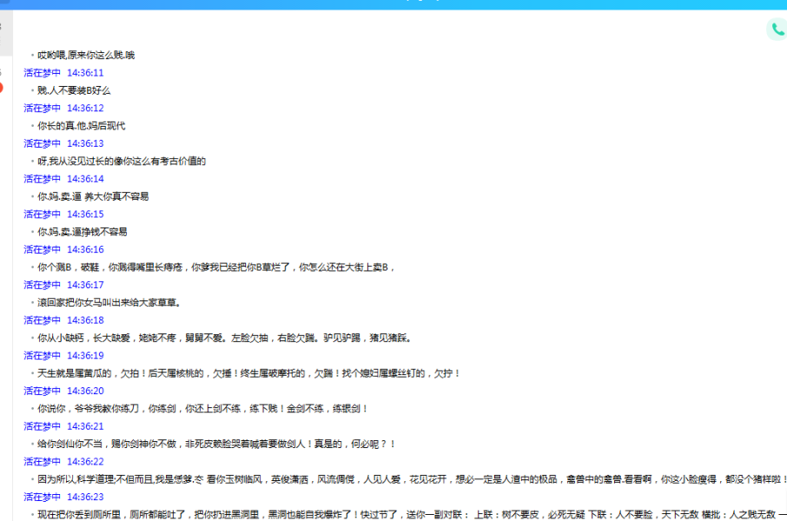Click the 14:36:17 timestamp
The image size is (787, 521).
[x=85, y=285]
